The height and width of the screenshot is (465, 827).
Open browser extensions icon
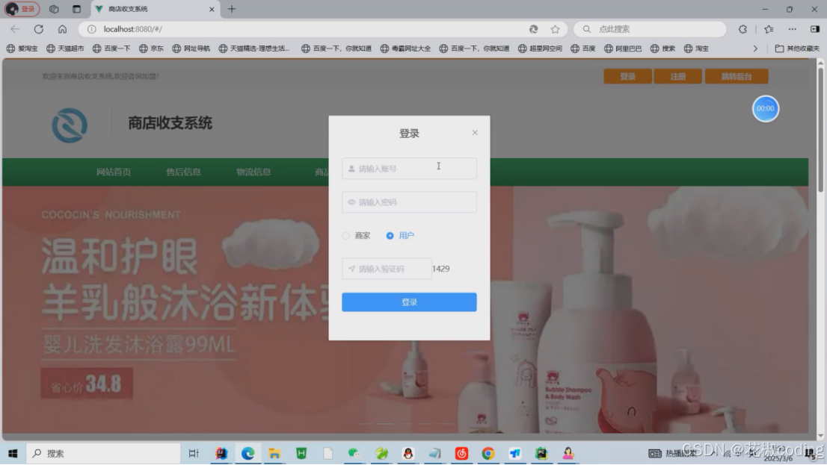tap(743, 29)
